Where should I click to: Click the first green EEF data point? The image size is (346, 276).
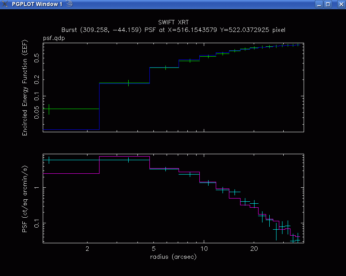[49, 109]
